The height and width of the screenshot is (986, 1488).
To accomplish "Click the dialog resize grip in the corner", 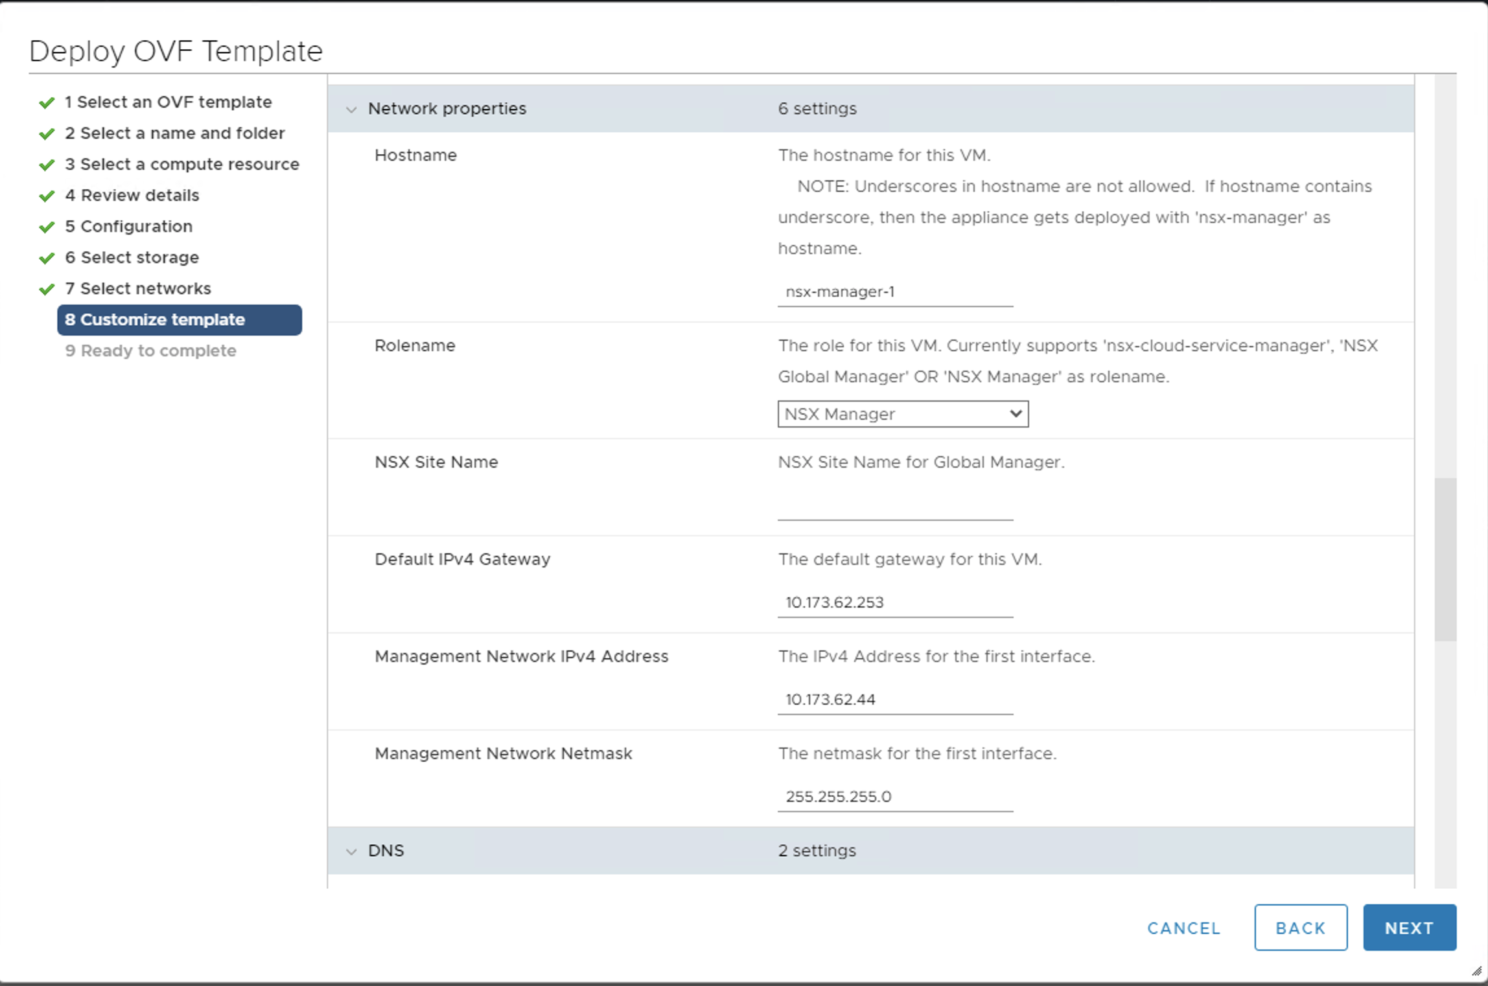I will coord(1477,971).
